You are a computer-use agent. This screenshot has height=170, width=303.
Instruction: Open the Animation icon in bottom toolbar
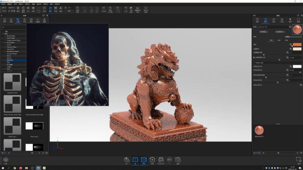(152, 160)
